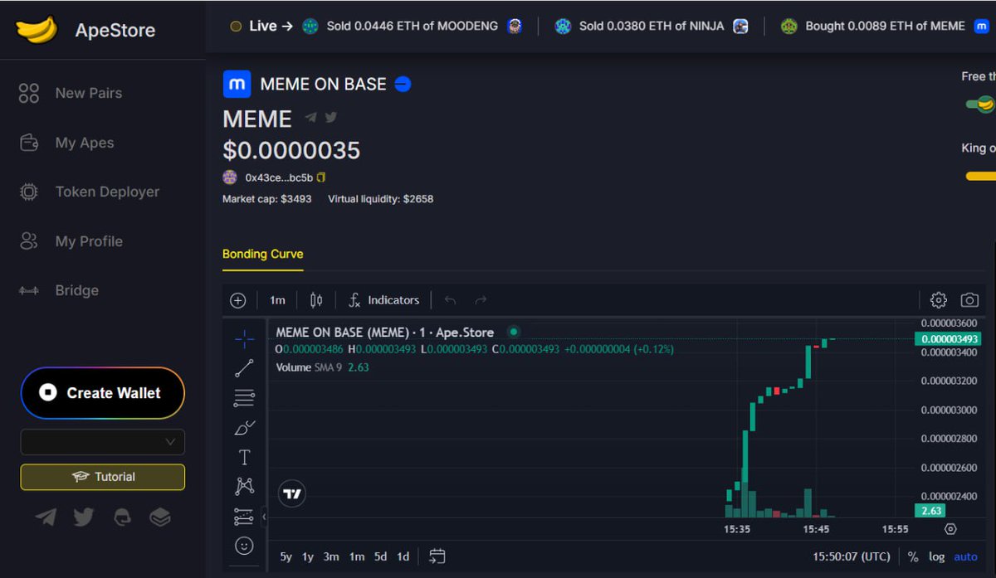The image size is (996, 578).
Task: Open the go to date calendar icon
Action: [x=437, y=556]
